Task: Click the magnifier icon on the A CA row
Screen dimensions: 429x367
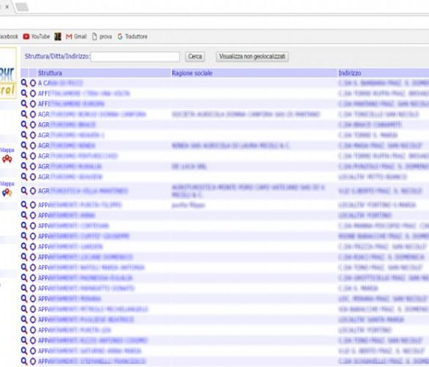Action: pos(24,83)
